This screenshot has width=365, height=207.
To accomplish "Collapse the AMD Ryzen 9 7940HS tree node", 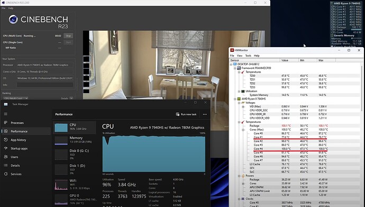I will pos(235,99).
